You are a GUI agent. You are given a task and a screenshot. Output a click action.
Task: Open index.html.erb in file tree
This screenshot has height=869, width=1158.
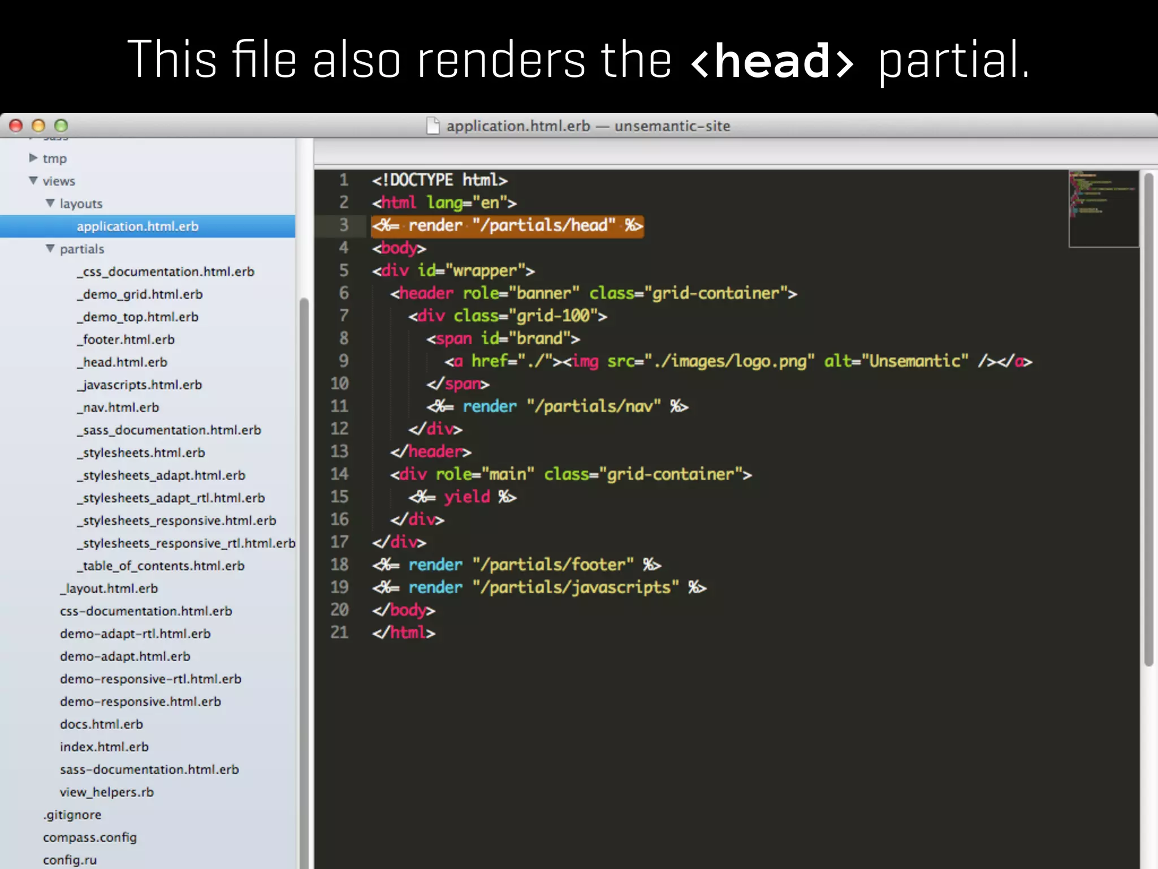[104, 747]
